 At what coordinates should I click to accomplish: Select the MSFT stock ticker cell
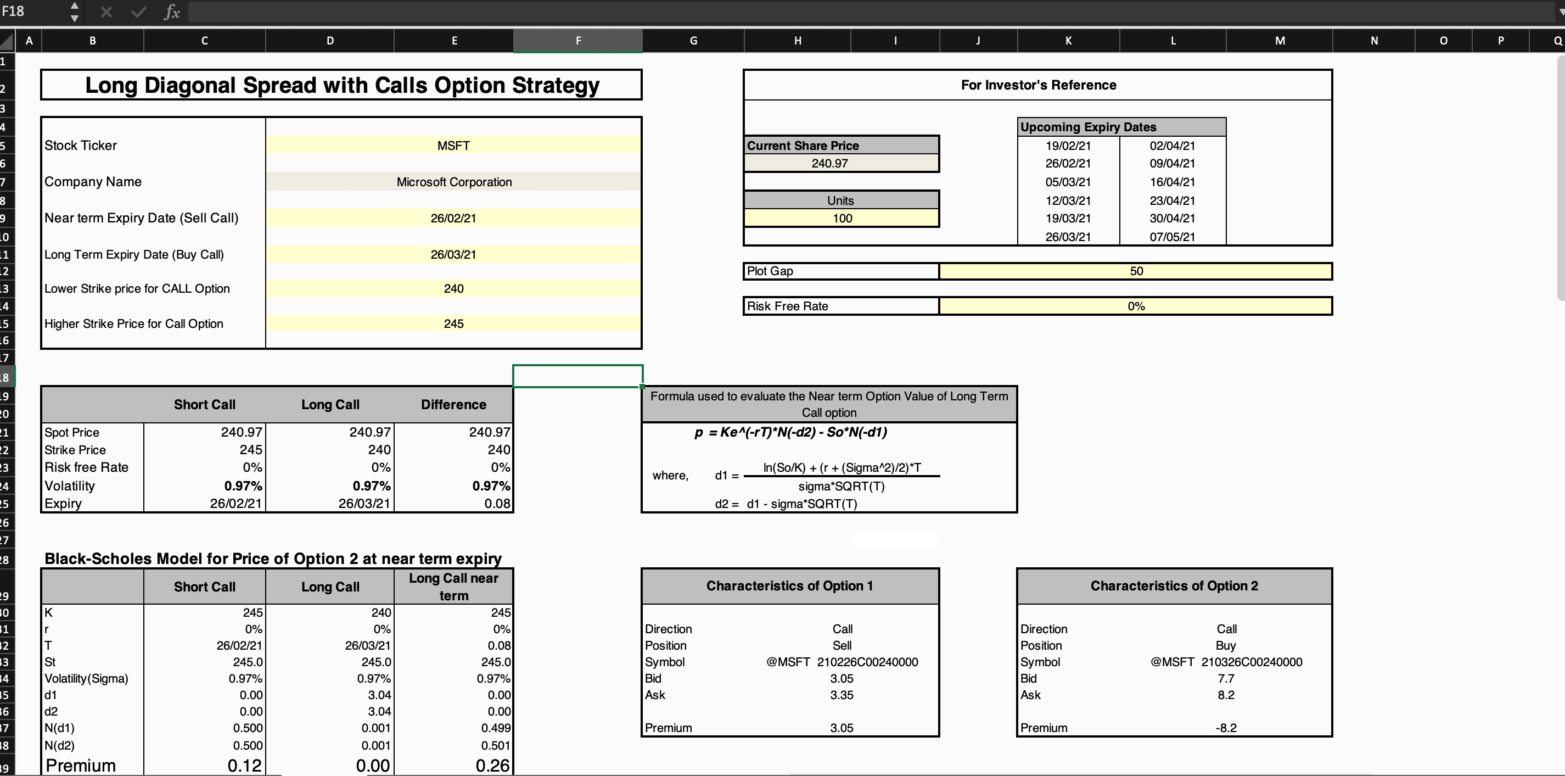[x=453, y=146]
